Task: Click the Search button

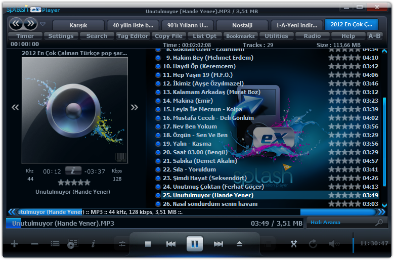Action: (x=97, y=36)
